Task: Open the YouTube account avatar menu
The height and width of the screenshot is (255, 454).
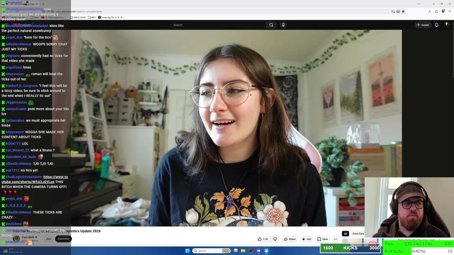Action: [x=447, y=25]
